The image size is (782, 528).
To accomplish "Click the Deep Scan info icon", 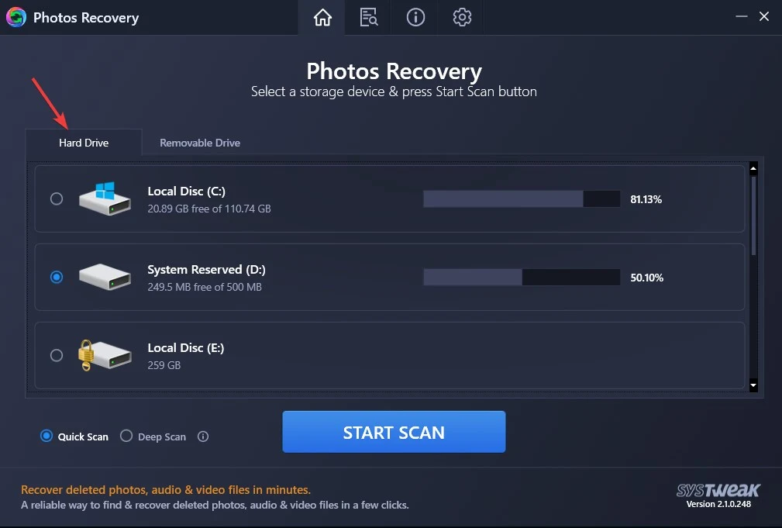I will pyautogui.click(x=203, y=437).
